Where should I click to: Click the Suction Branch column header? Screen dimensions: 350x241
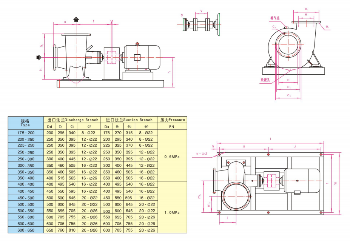point(129,120)
